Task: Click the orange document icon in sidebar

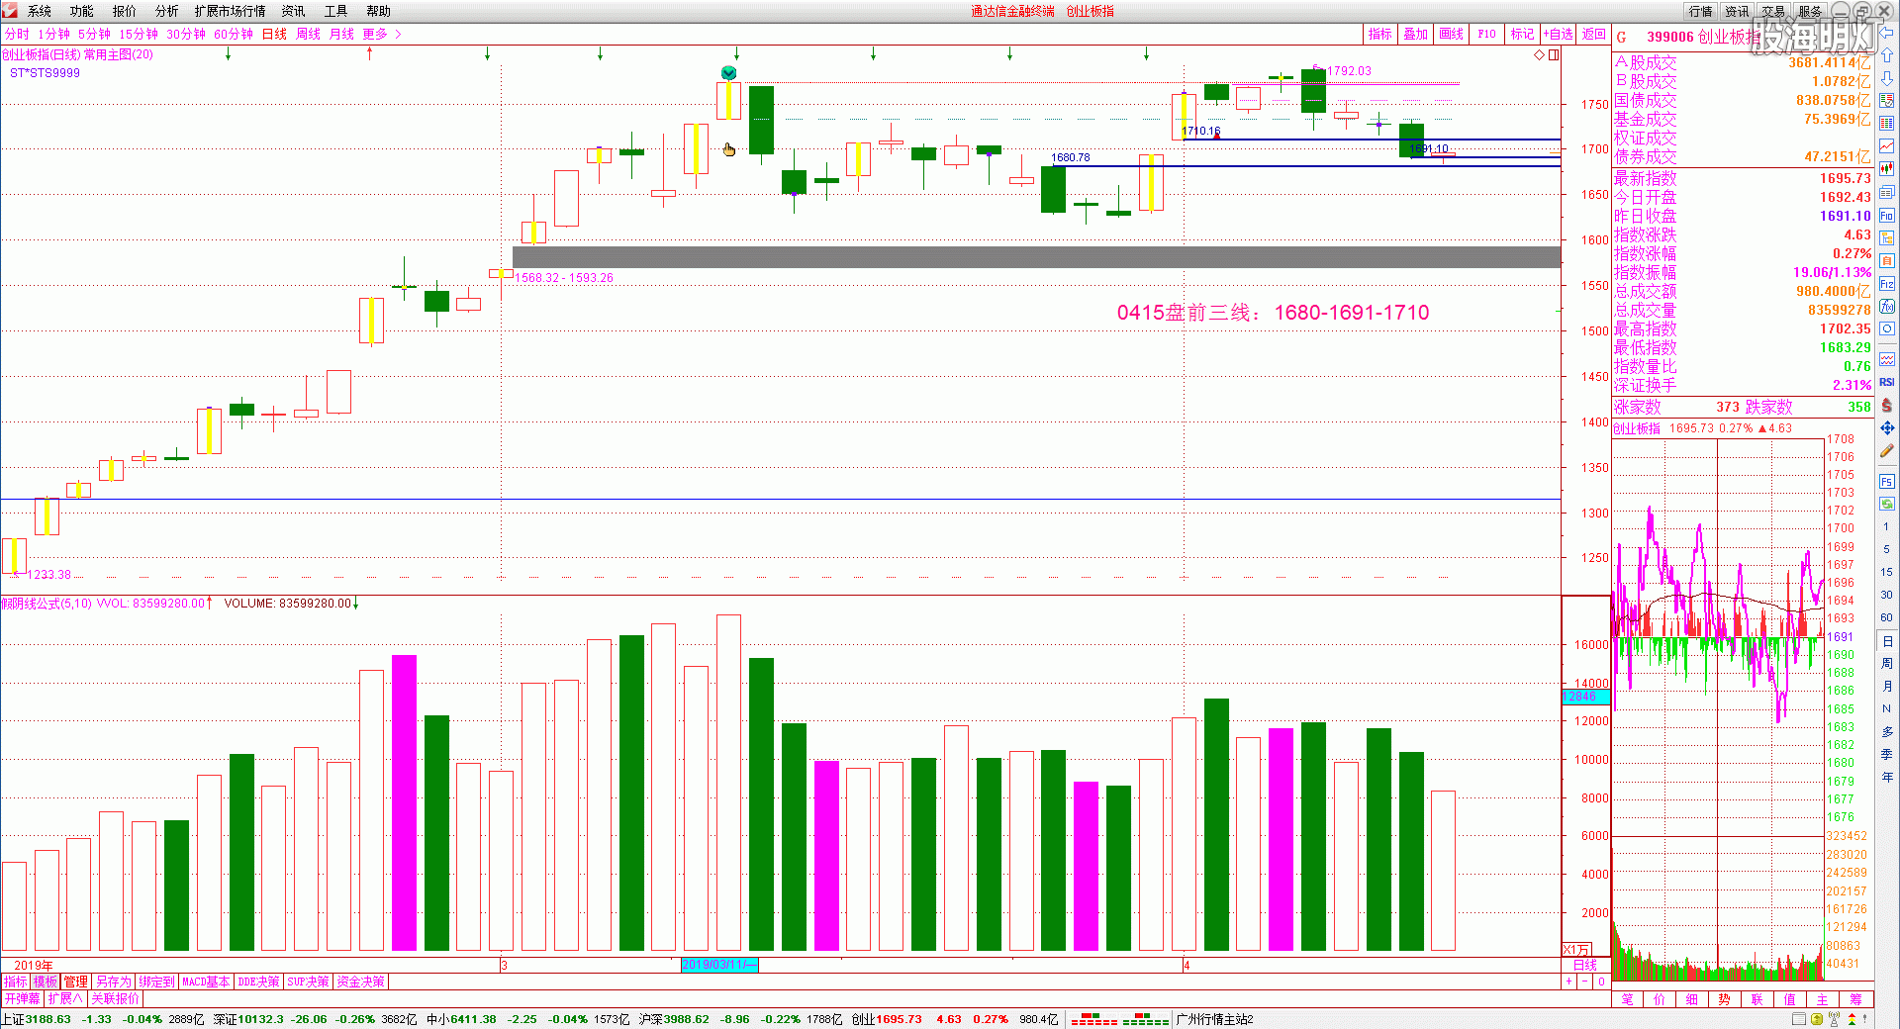Action: point(1887,261)
